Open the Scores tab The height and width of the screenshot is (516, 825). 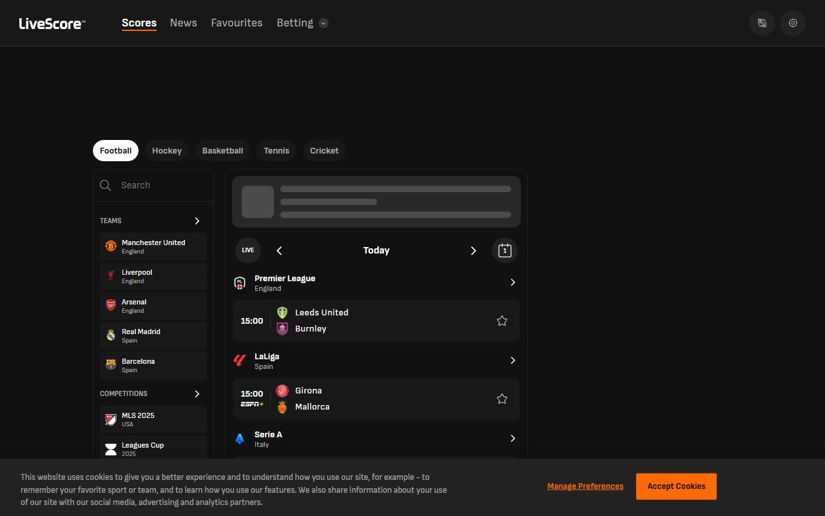(139, 23)
